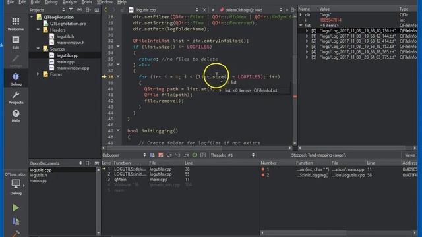Viewport: 422px width, 237px height.
Task: Open Projects mode with wrench icon
Action: 16,97
